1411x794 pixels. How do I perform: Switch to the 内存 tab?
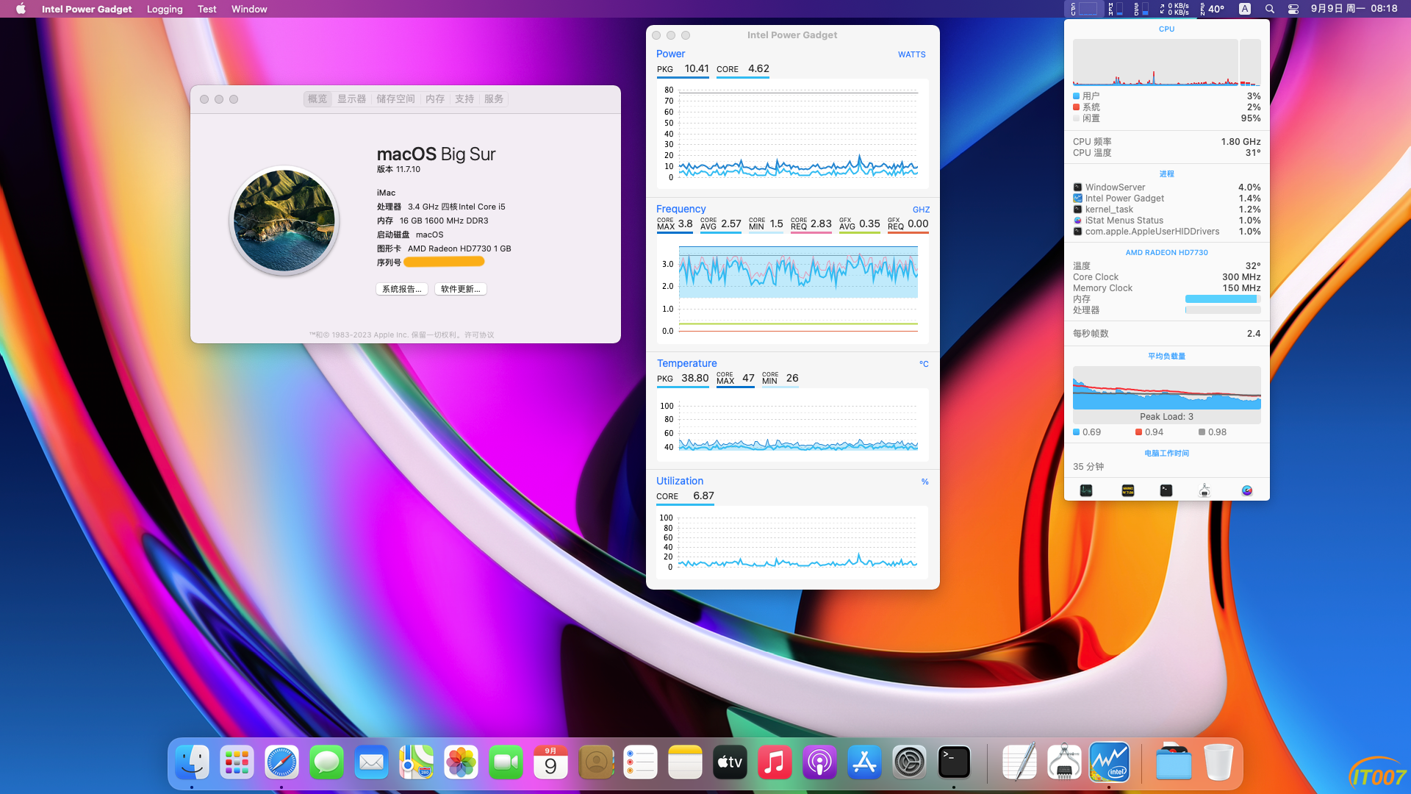pyautogui.click(x=435, y=99)
